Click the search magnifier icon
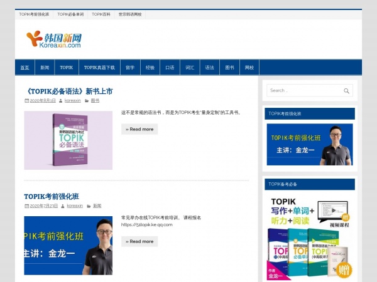The image size is (377, 282). [x=346, y=91]
